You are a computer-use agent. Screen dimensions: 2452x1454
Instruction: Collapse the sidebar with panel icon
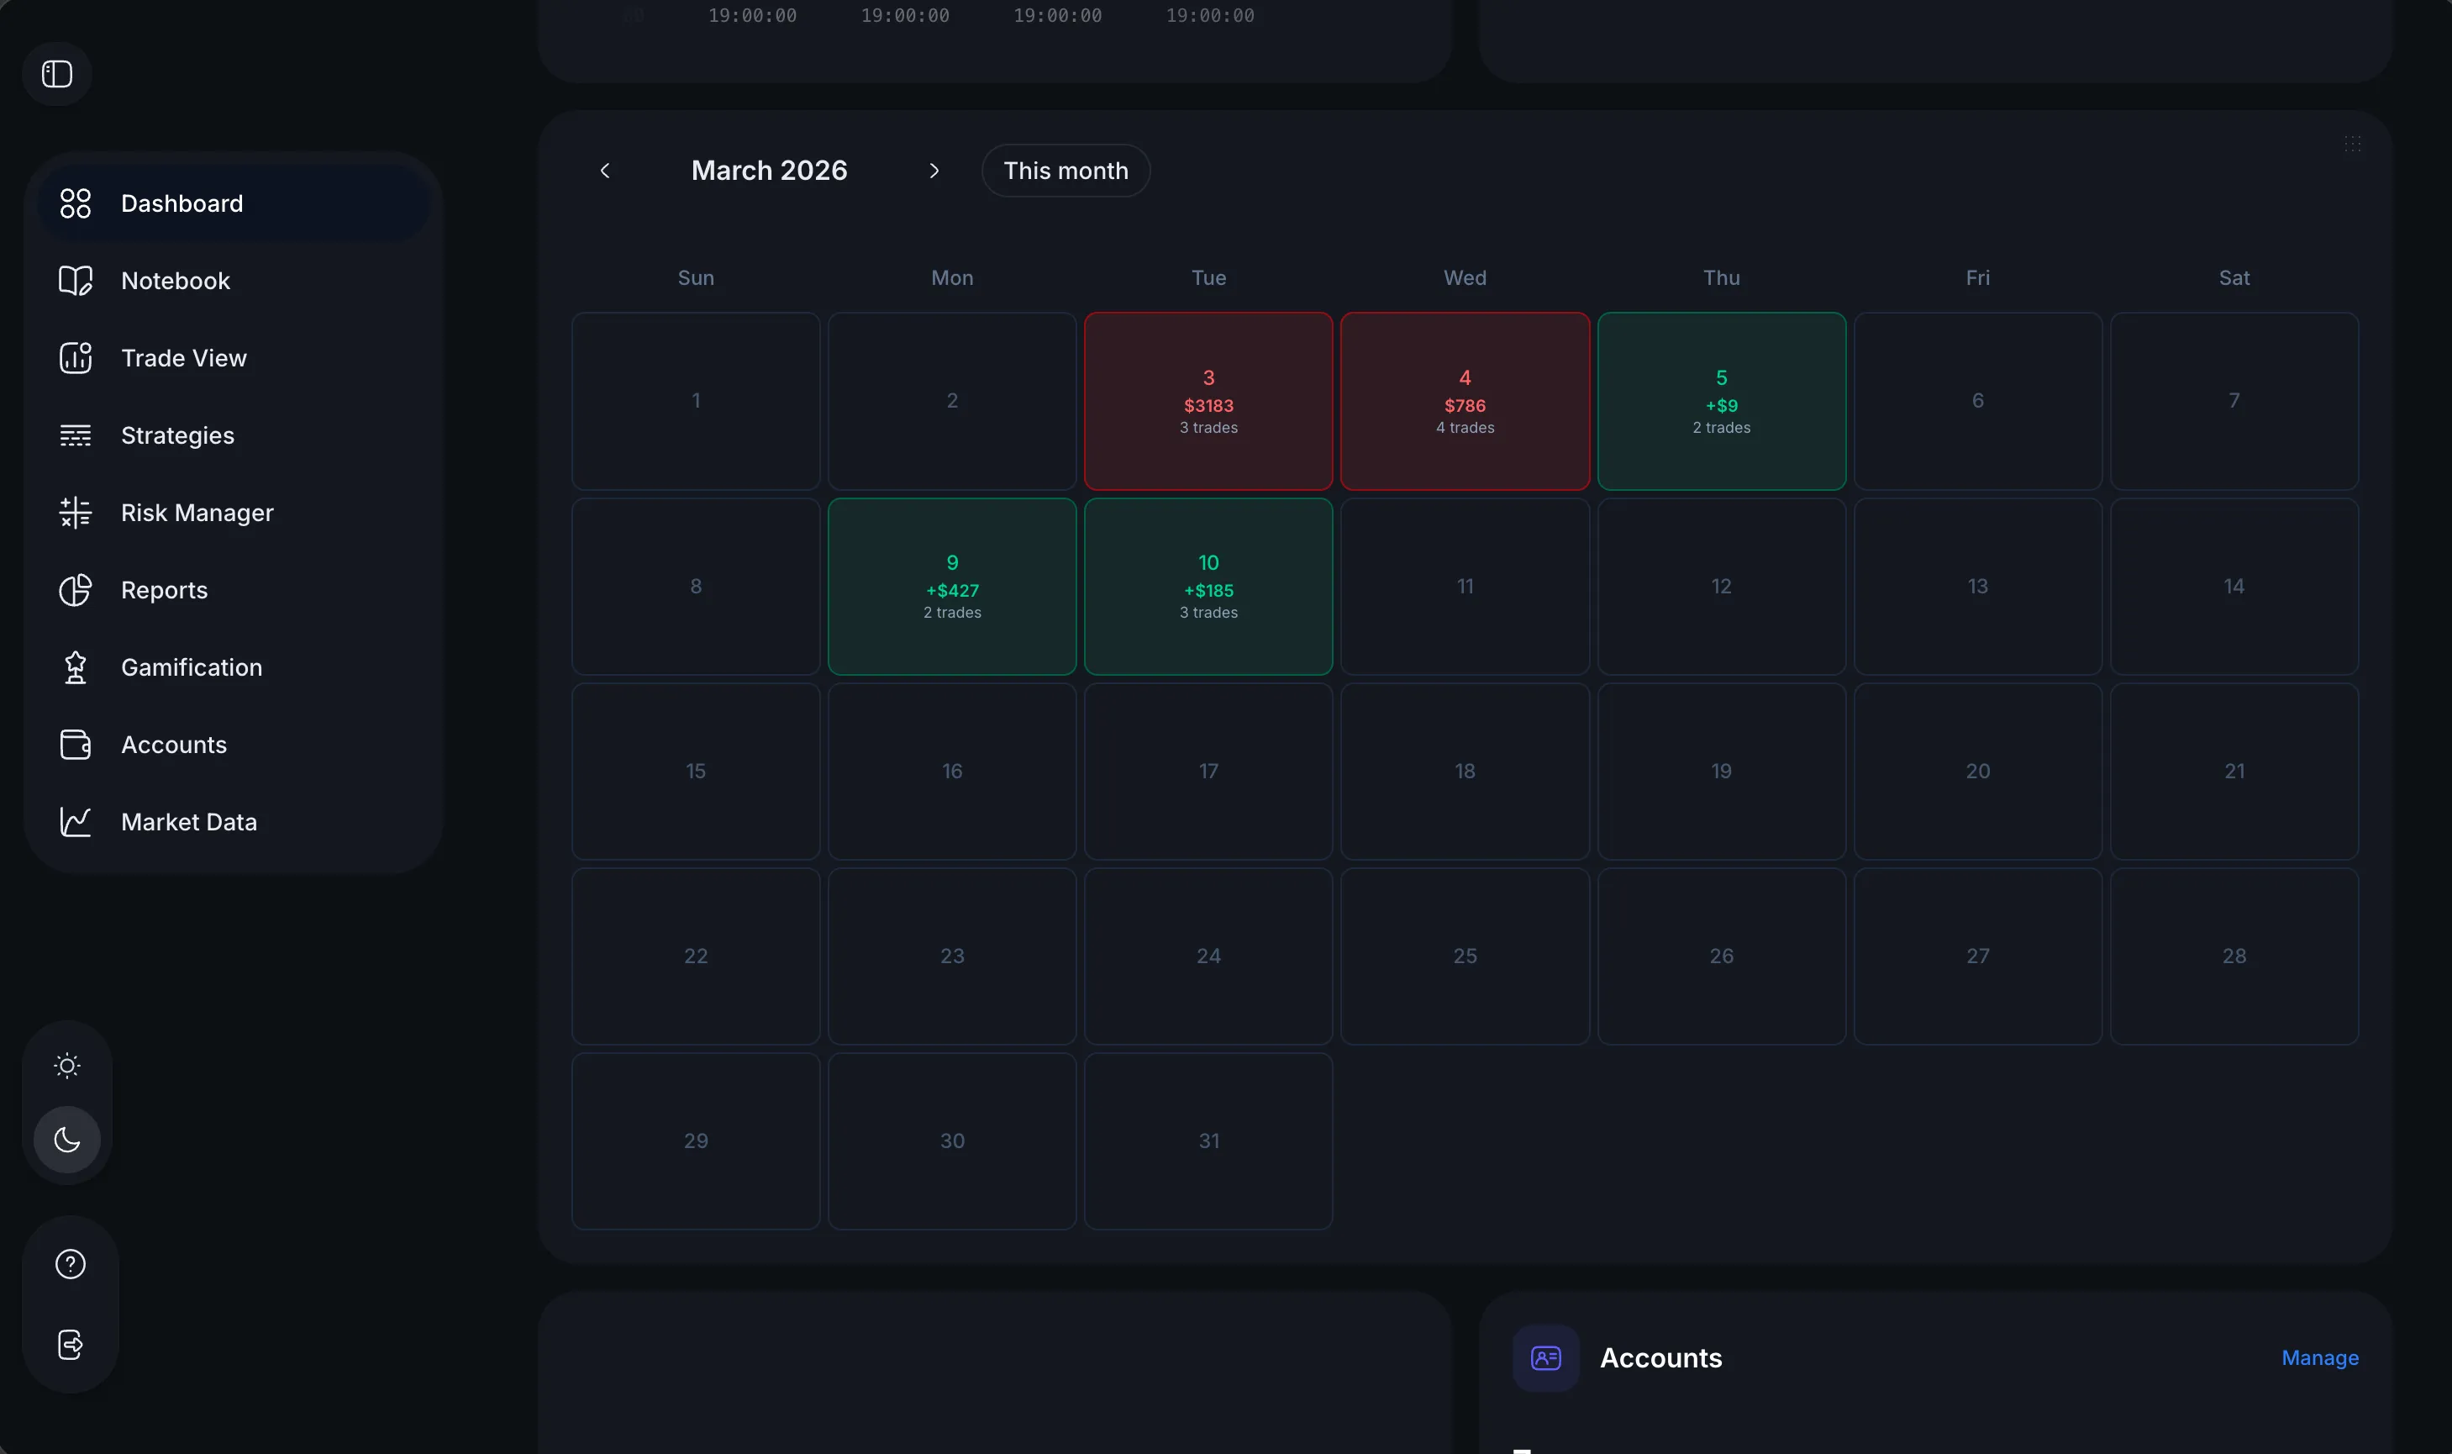[57, 73]
